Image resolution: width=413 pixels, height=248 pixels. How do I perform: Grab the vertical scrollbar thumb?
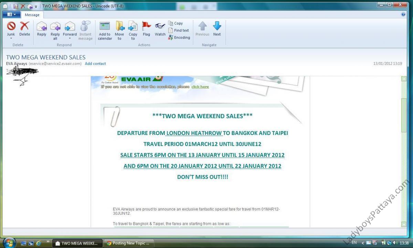click(x=404, y=115)
